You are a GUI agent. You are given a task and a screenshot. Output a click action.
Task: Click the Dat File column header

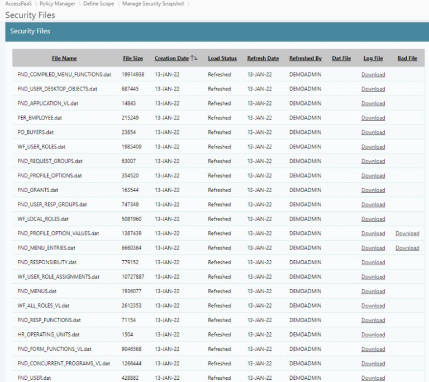[x=341, y=58]
